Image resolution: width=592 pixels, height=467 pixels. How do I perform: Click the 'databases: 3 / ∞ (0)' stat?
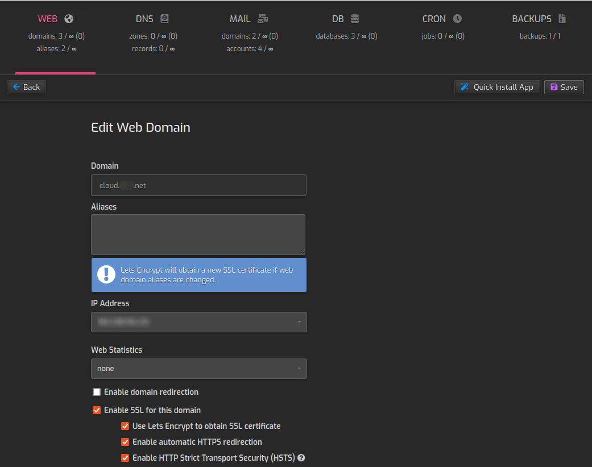pos(346,36)
